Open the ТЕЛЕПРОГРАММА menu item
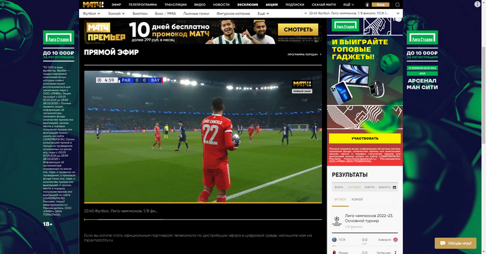 [x=143, y=5]
